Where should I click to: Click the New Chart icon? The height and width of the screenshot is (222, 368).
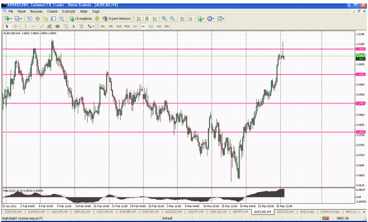[7, 19]
